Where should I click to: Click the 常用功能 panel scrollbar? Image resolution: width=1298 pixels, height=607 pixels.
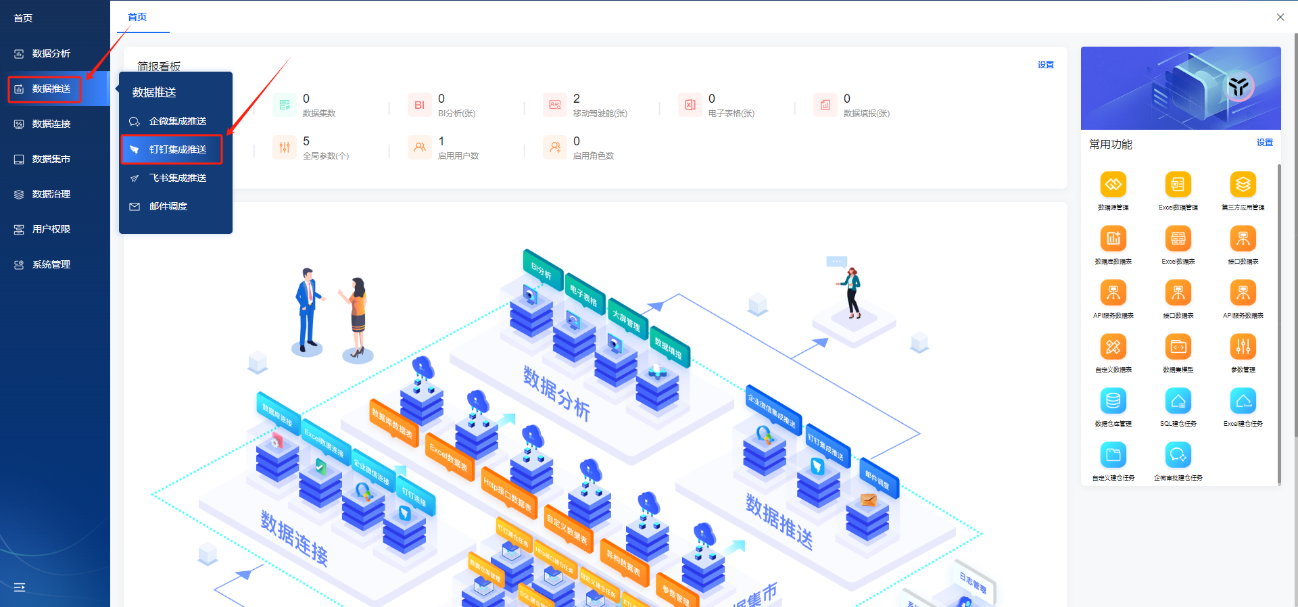tap(1279, 324)
